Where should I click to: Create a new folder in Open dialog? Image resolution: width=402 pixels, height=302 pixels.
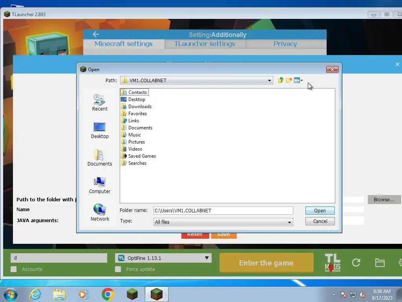[289, 80]
